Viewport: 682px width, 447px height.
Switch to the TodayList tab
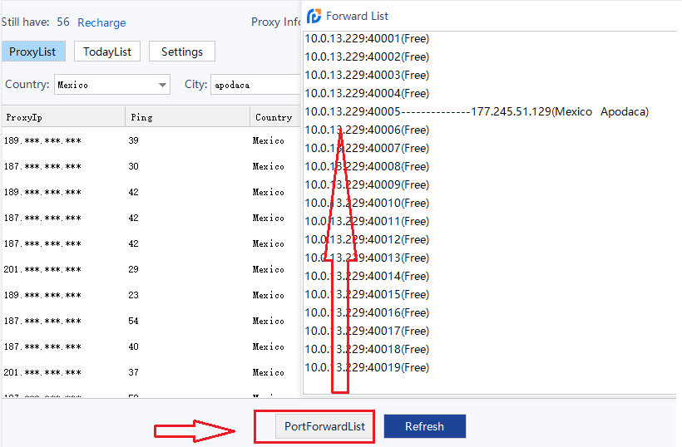107,52
